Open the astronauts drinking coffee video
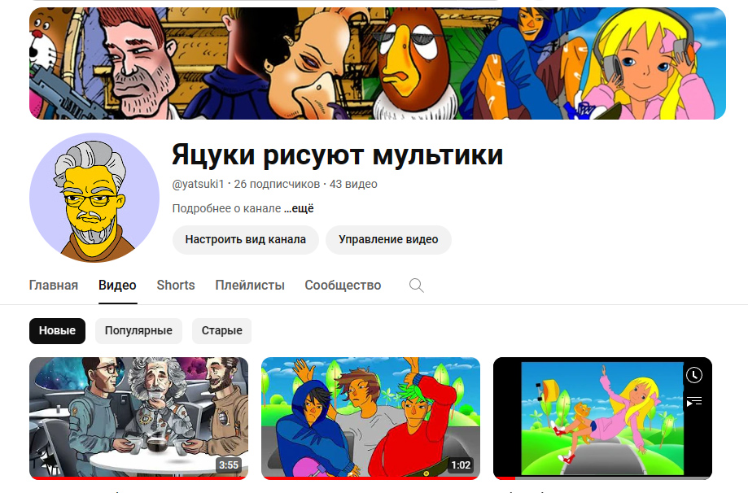The width and height of the screenshot is (748, 493). (138, 418)
